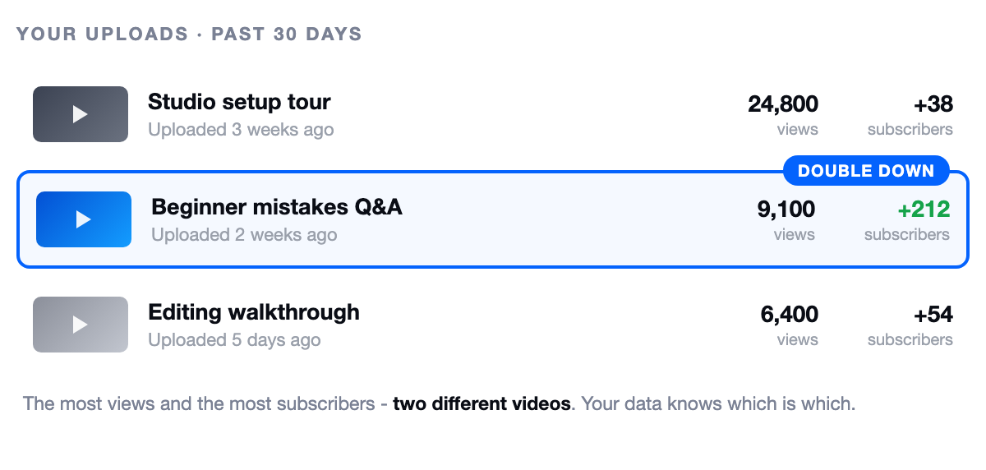This screenshot has height=470, width=986.
Task: Play the Editing walkthrough thumbnail
Action: [x=81, y=325]
